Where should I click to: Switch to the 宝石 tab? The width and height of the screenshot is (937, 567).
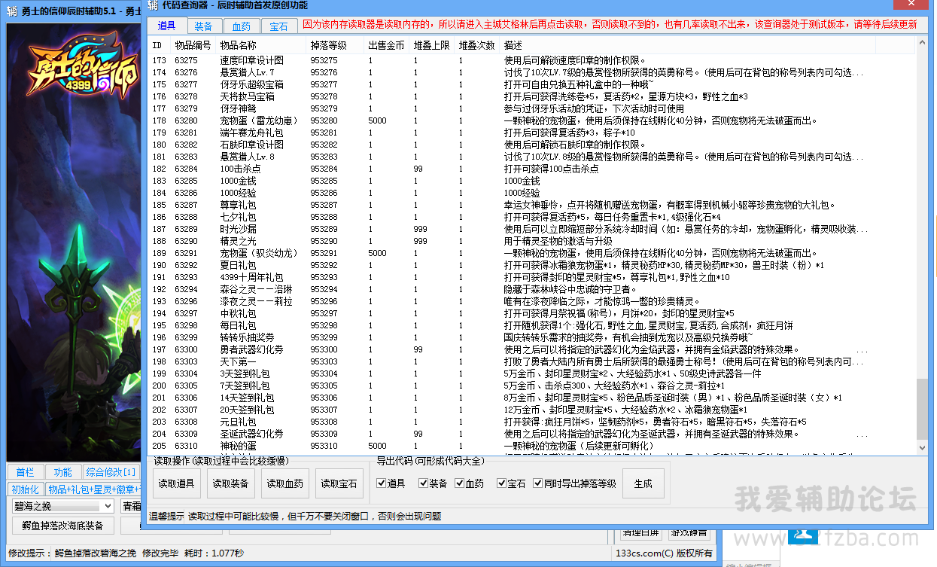(278, 26)
